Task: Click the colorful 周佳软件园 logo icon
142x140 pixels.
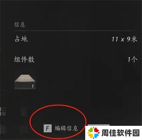Action: coord(93,133)
